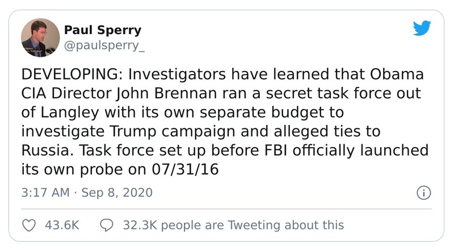The image size is (454, 251).
Task: Click the reply speech bubble icon
Action: point(106,225)
